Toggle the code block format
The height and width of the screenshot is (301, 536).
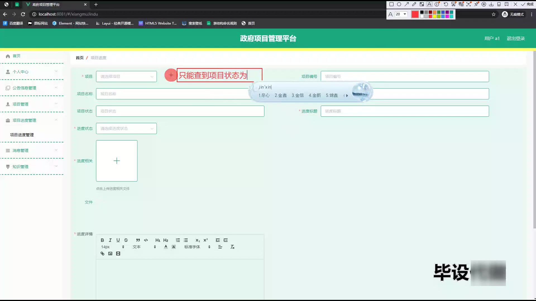(146, 240)
